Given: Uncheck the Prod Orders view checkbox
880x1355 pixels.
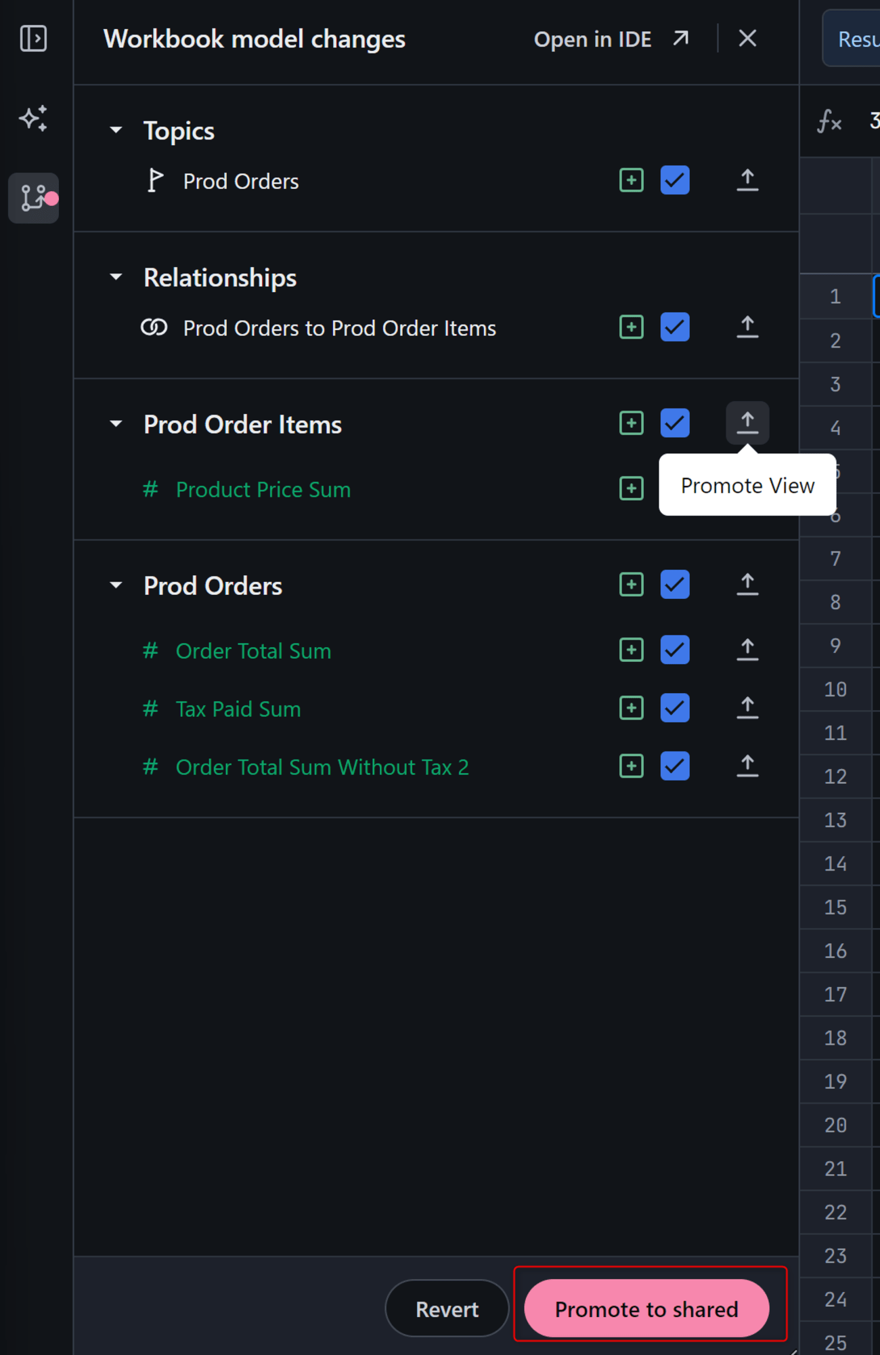Looking at the screenshot, I should [675, 585].
